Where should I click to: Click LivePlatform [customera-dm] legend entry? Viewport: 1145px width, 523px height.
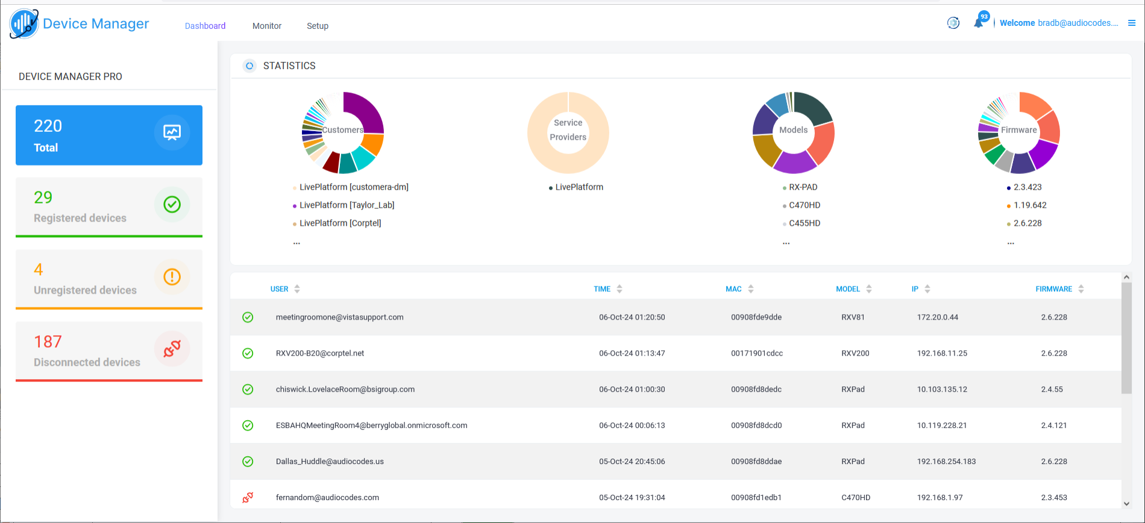click(354, 187)
